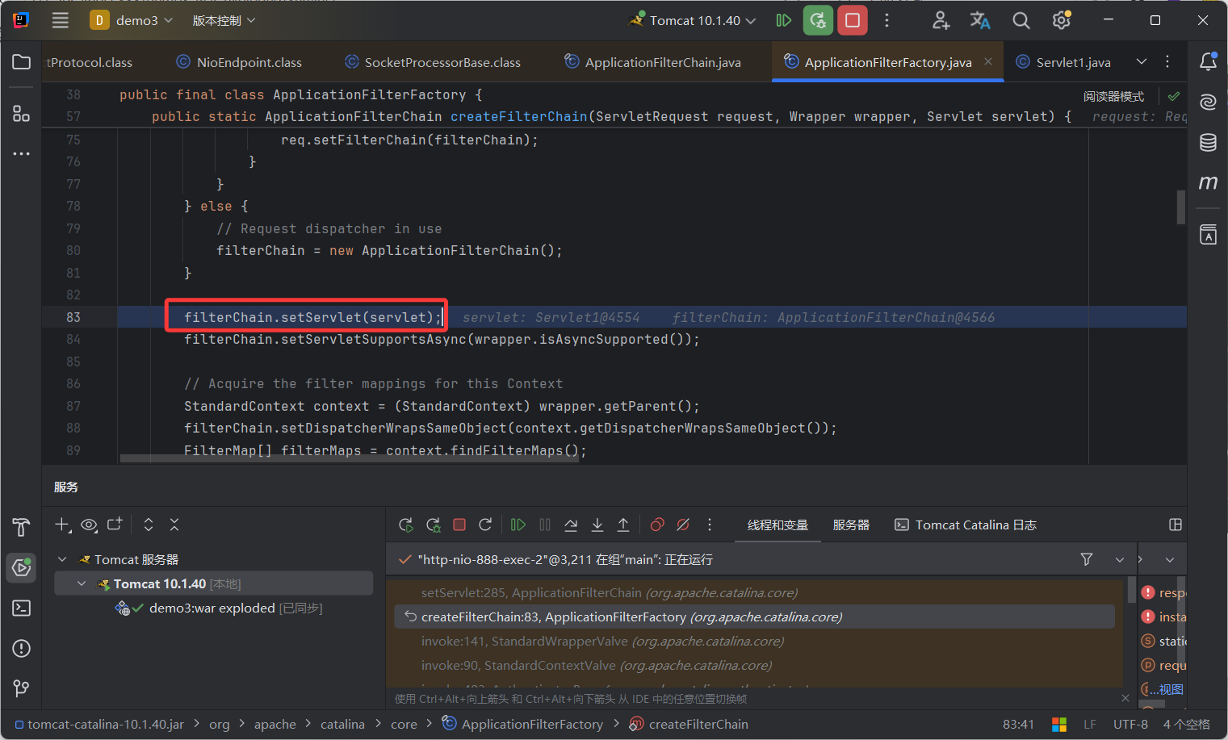Open the Terminal tool window icon
Image resolution: width=1228 pixels, height=740 pixels.
tap(22, 608)
